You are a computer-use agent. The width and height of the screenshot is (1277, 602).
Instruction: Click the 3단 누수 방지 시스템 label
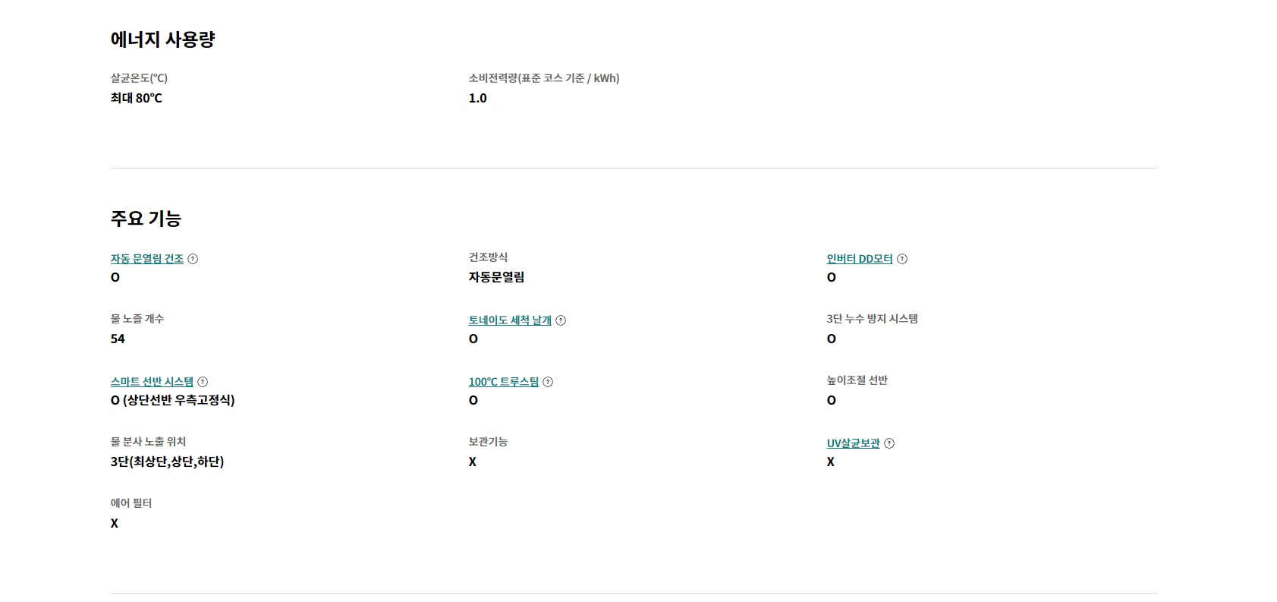tap(873, 319)
